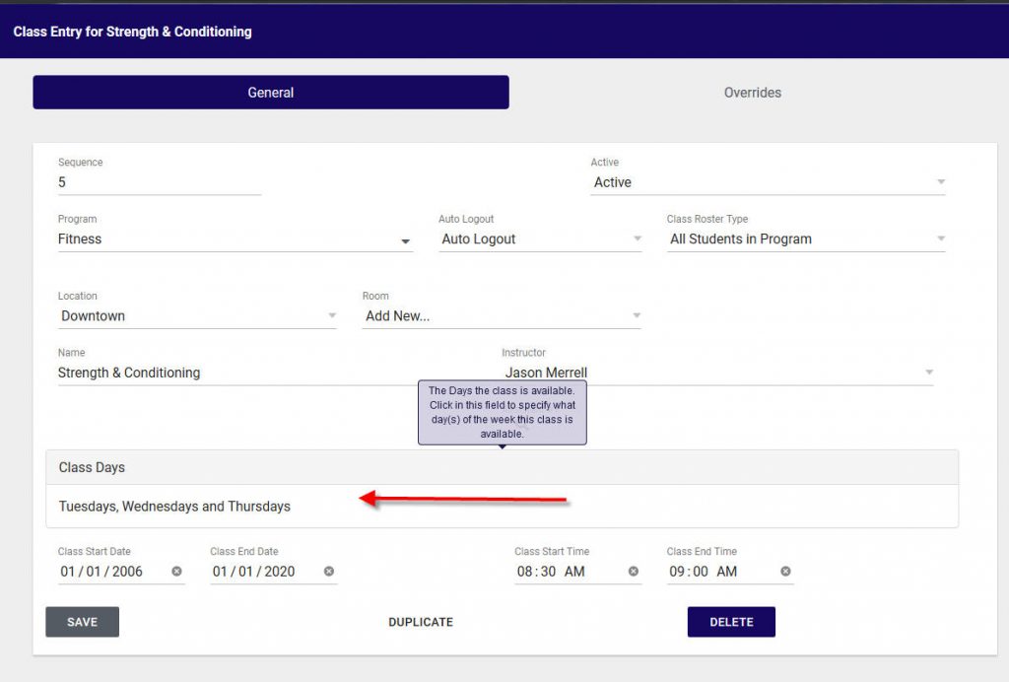Image resolution: width=1009 pixels, height=682 pixels.
Task: Click the Instructor dropdown arrow
Action: point(929,373)
